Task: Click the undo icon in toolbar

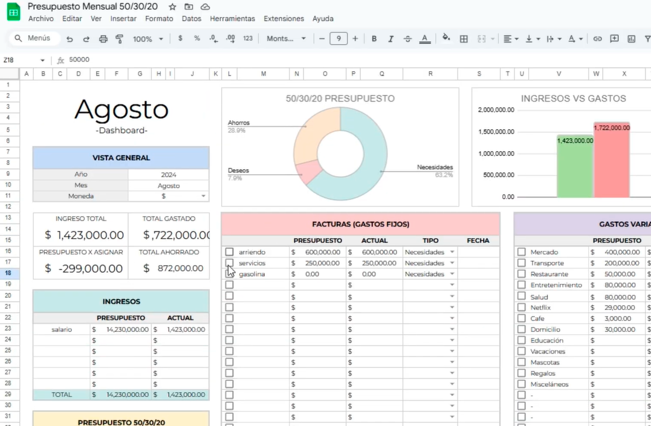Action: [70, 39]
